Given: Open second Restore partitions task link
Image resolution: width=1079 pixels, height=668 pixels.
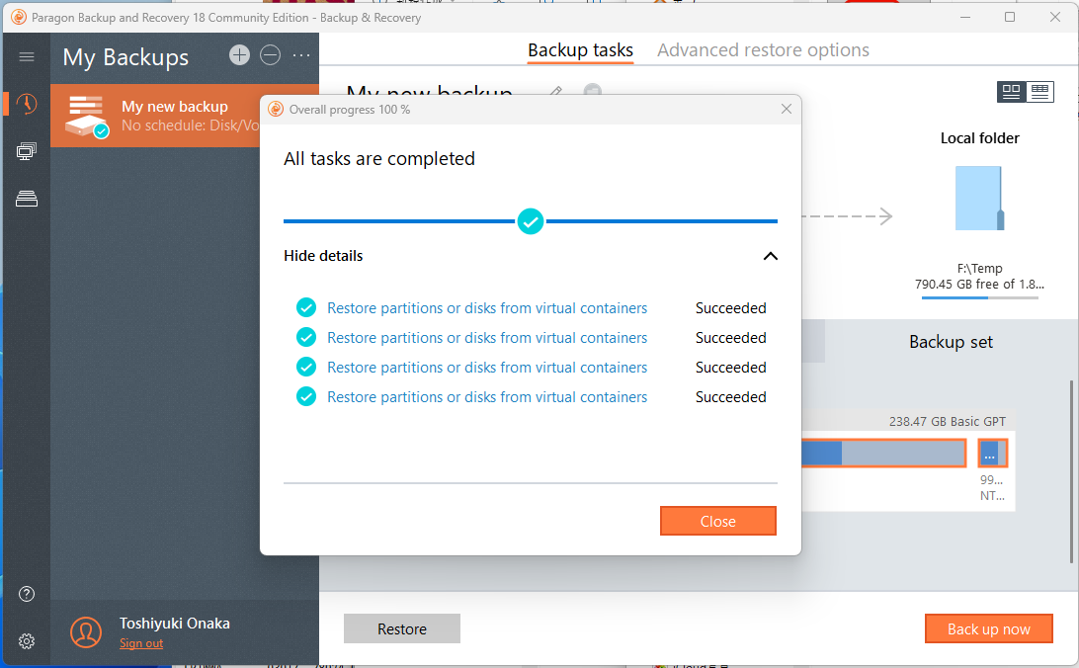Looking at the screenshot, I should point(487,338).
